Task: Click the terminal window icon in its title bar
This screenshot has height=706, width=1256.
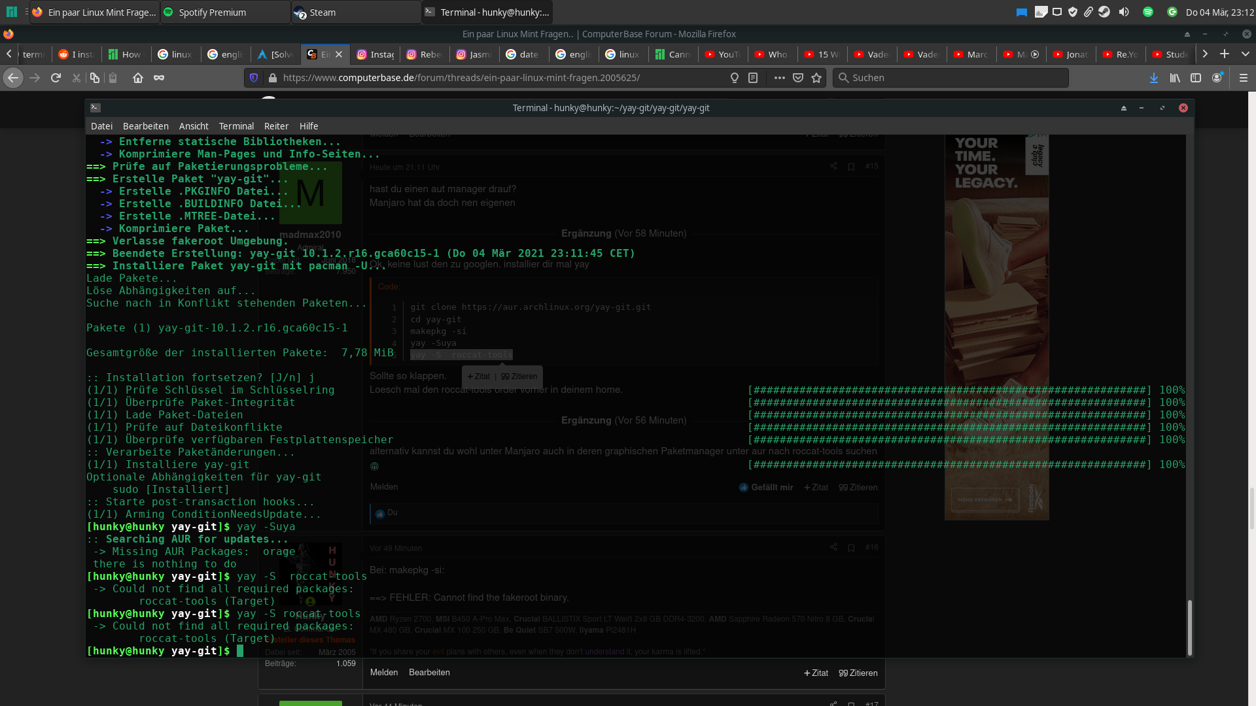Action: click(96, 108)
